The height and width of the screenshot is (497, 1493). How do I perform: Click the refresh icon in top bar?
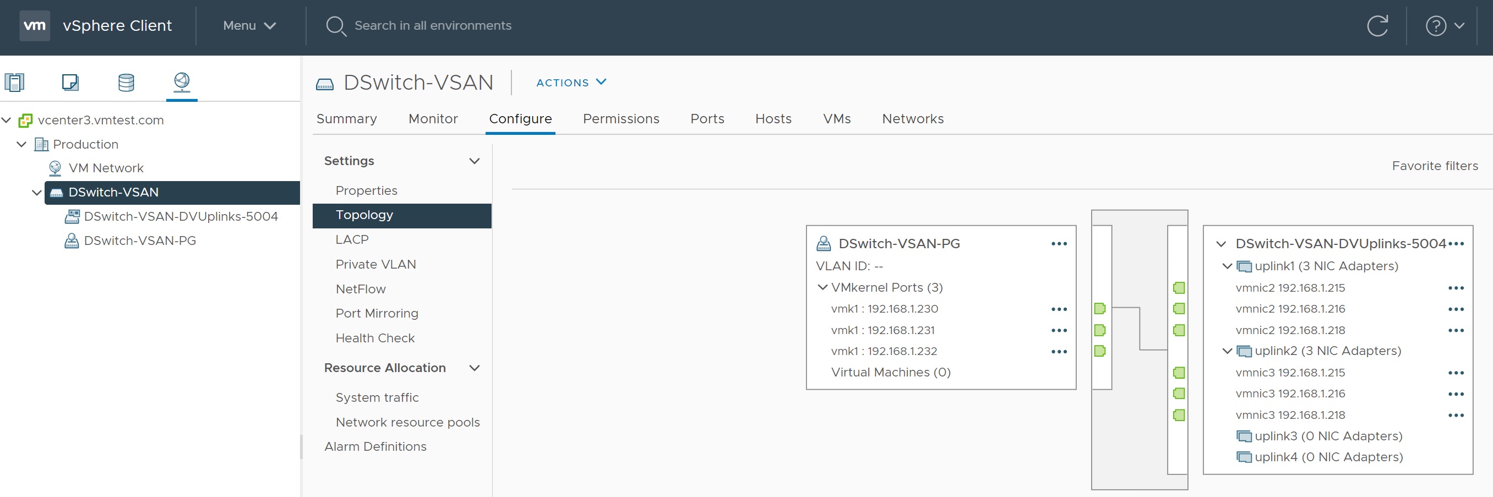[1377, 26]
